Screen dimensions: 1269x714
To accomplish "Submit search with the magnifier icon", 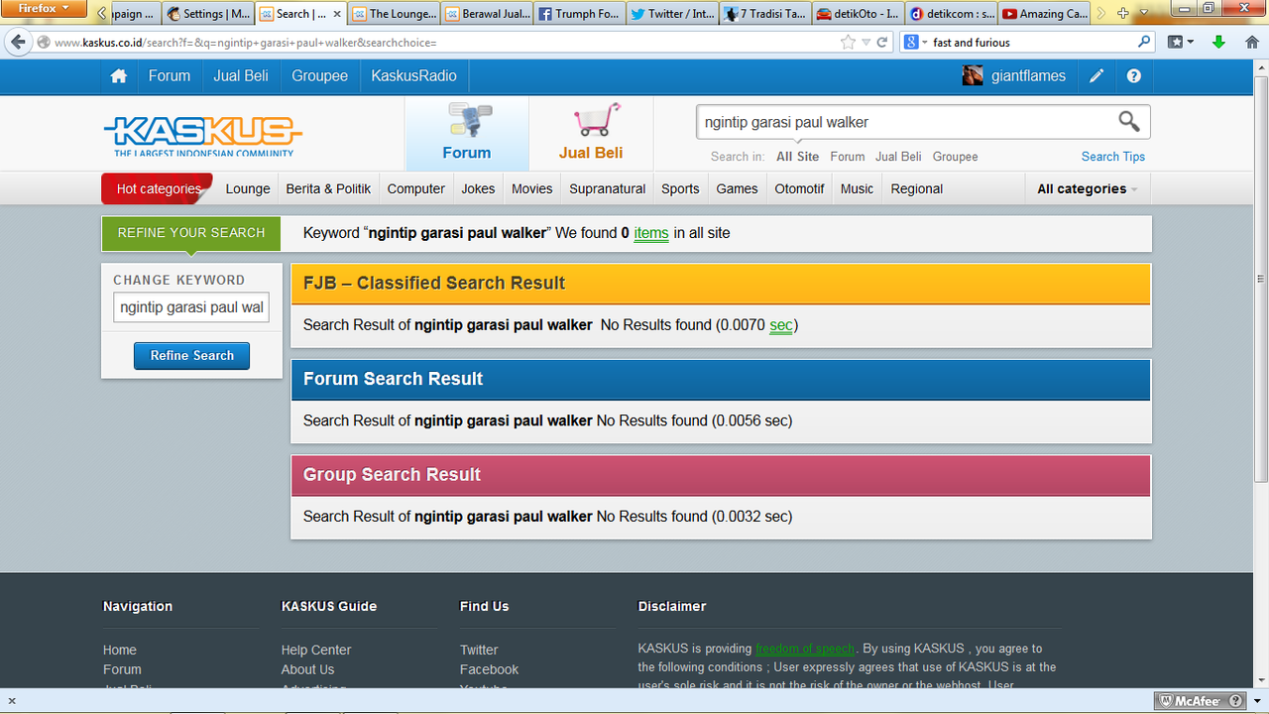I will [x=1129, y=122].
